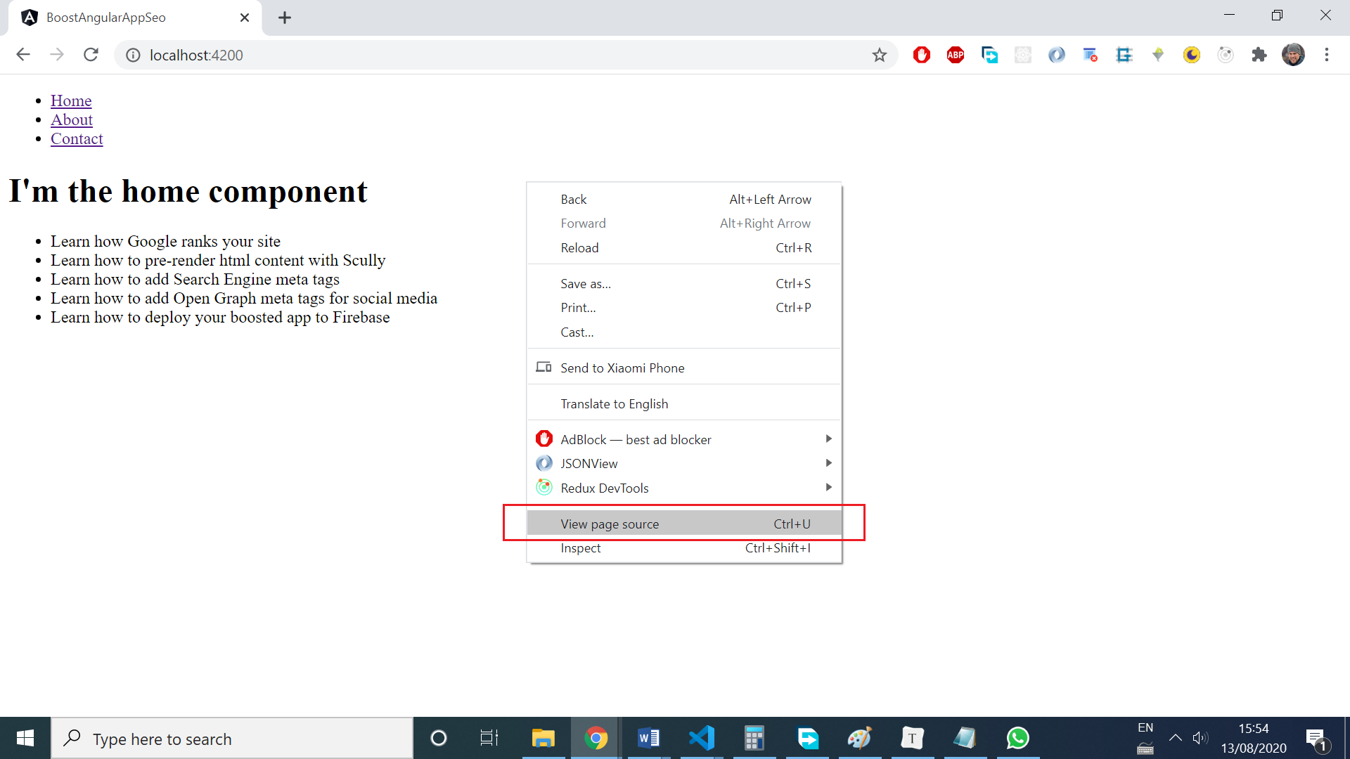Click the Chrome profile avatar picture

(1294, 55)
